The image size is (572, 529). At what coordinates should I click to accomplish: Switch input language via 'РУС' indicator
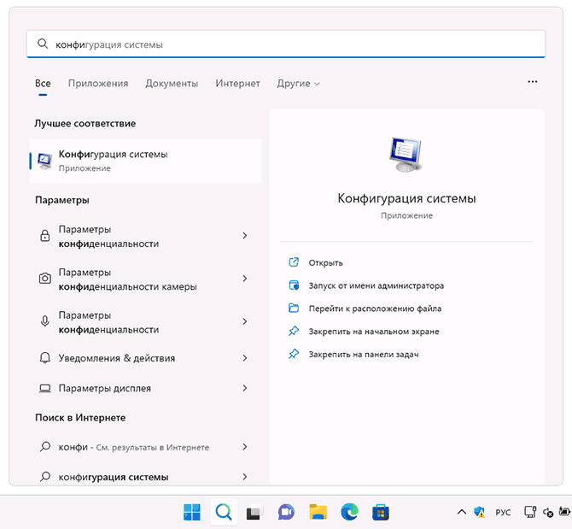tap(503, 513)
